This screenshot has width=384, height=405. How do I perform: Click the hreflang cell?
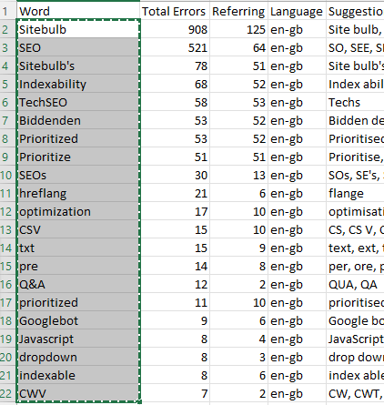(x=78, y=193)
